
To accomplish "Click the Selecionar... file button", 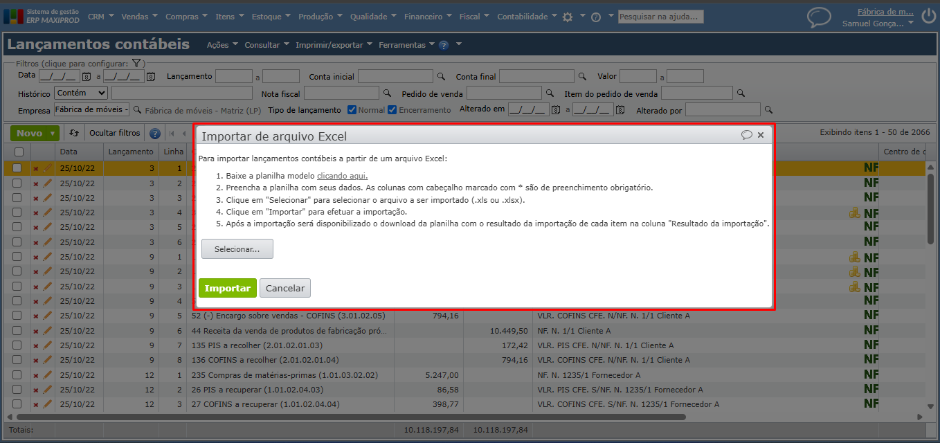I will [x=237, y=249].
